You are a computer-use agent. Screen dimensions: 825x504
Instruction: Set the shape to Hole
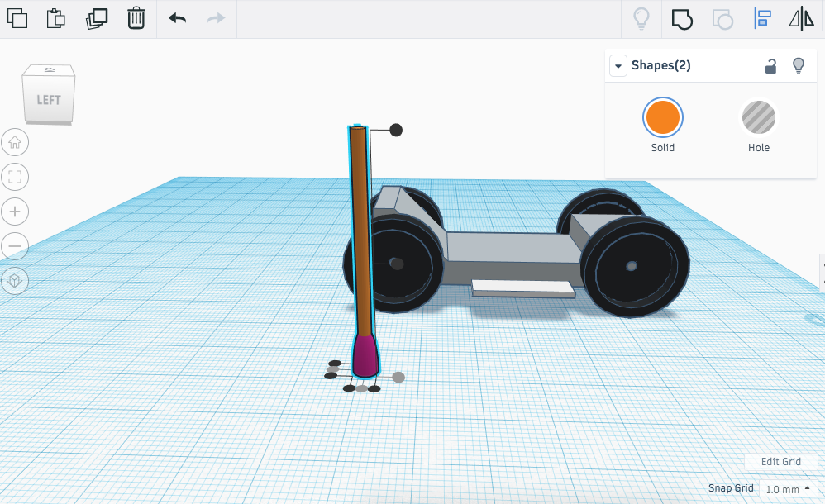point(758,117)
